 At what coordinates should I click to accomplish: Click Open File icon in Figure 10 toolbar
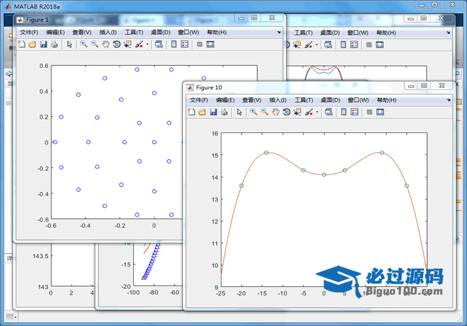[x=202, y=112]
